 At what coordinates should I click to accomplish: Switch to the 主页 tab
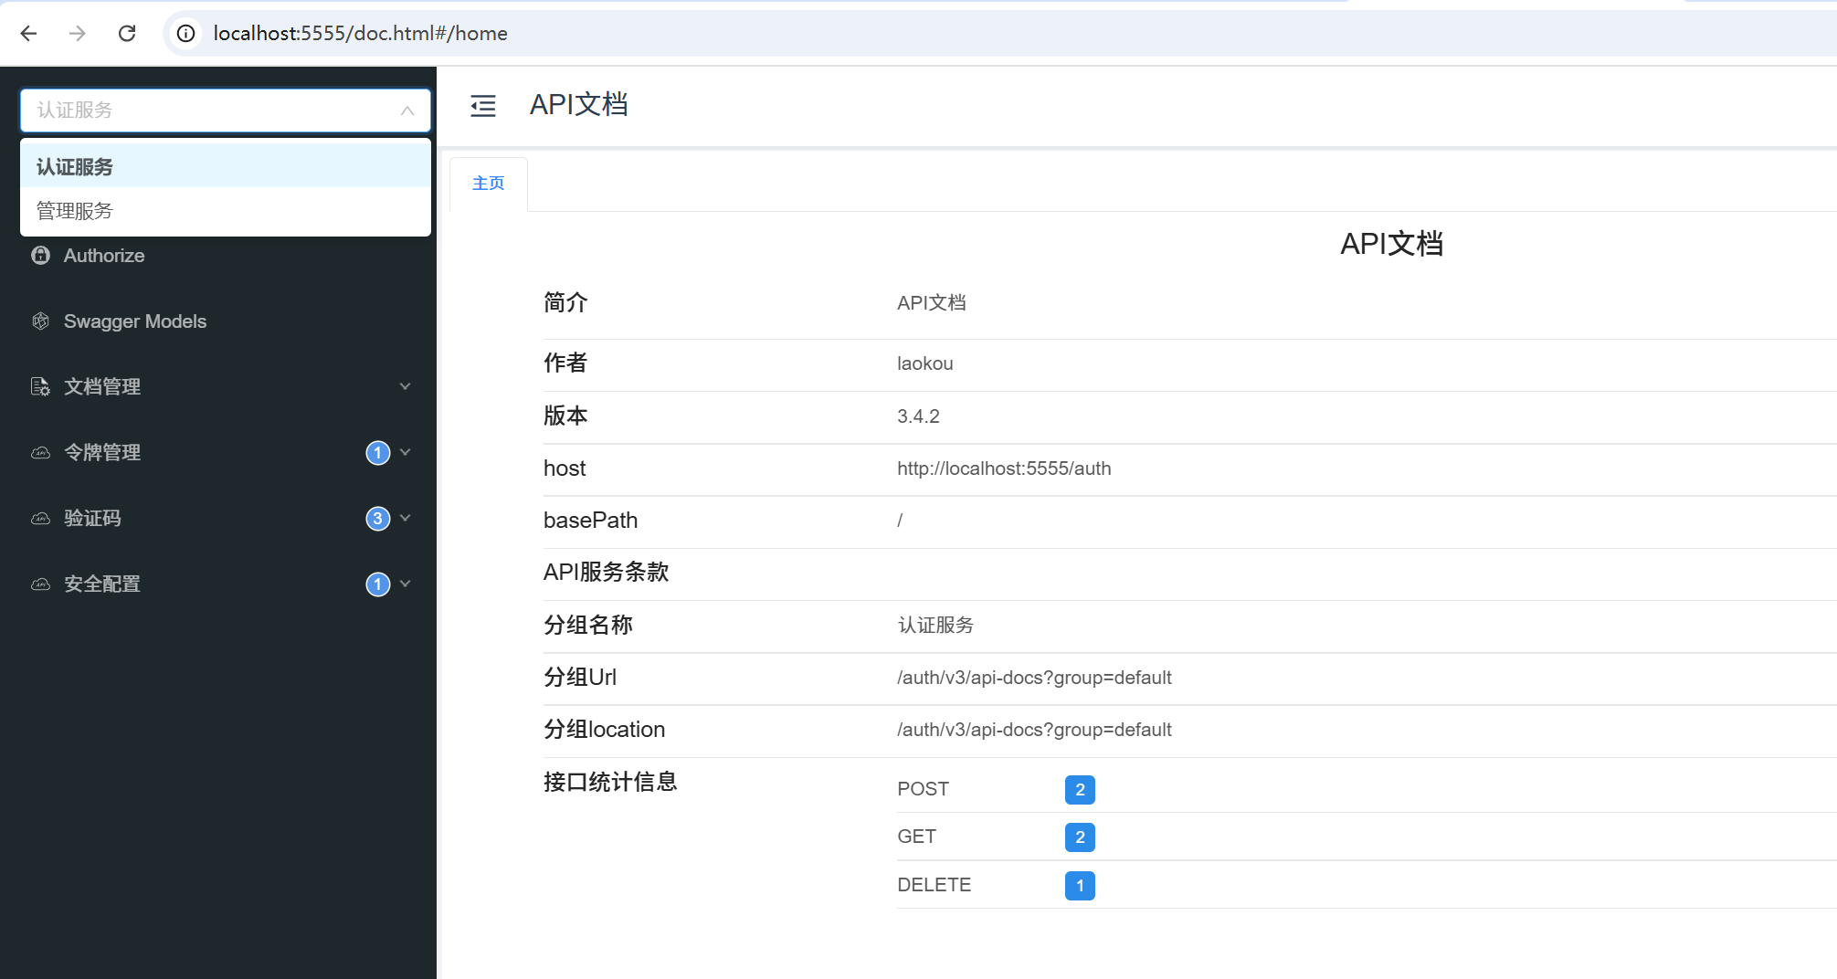pos(488,184)
